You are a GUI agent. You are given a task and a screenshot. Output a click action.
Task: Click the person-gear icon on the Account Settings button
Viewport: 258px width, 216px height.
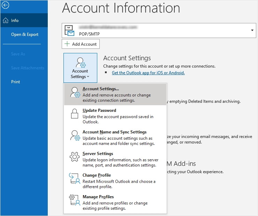pyautogui.click(x=81, y=63)
